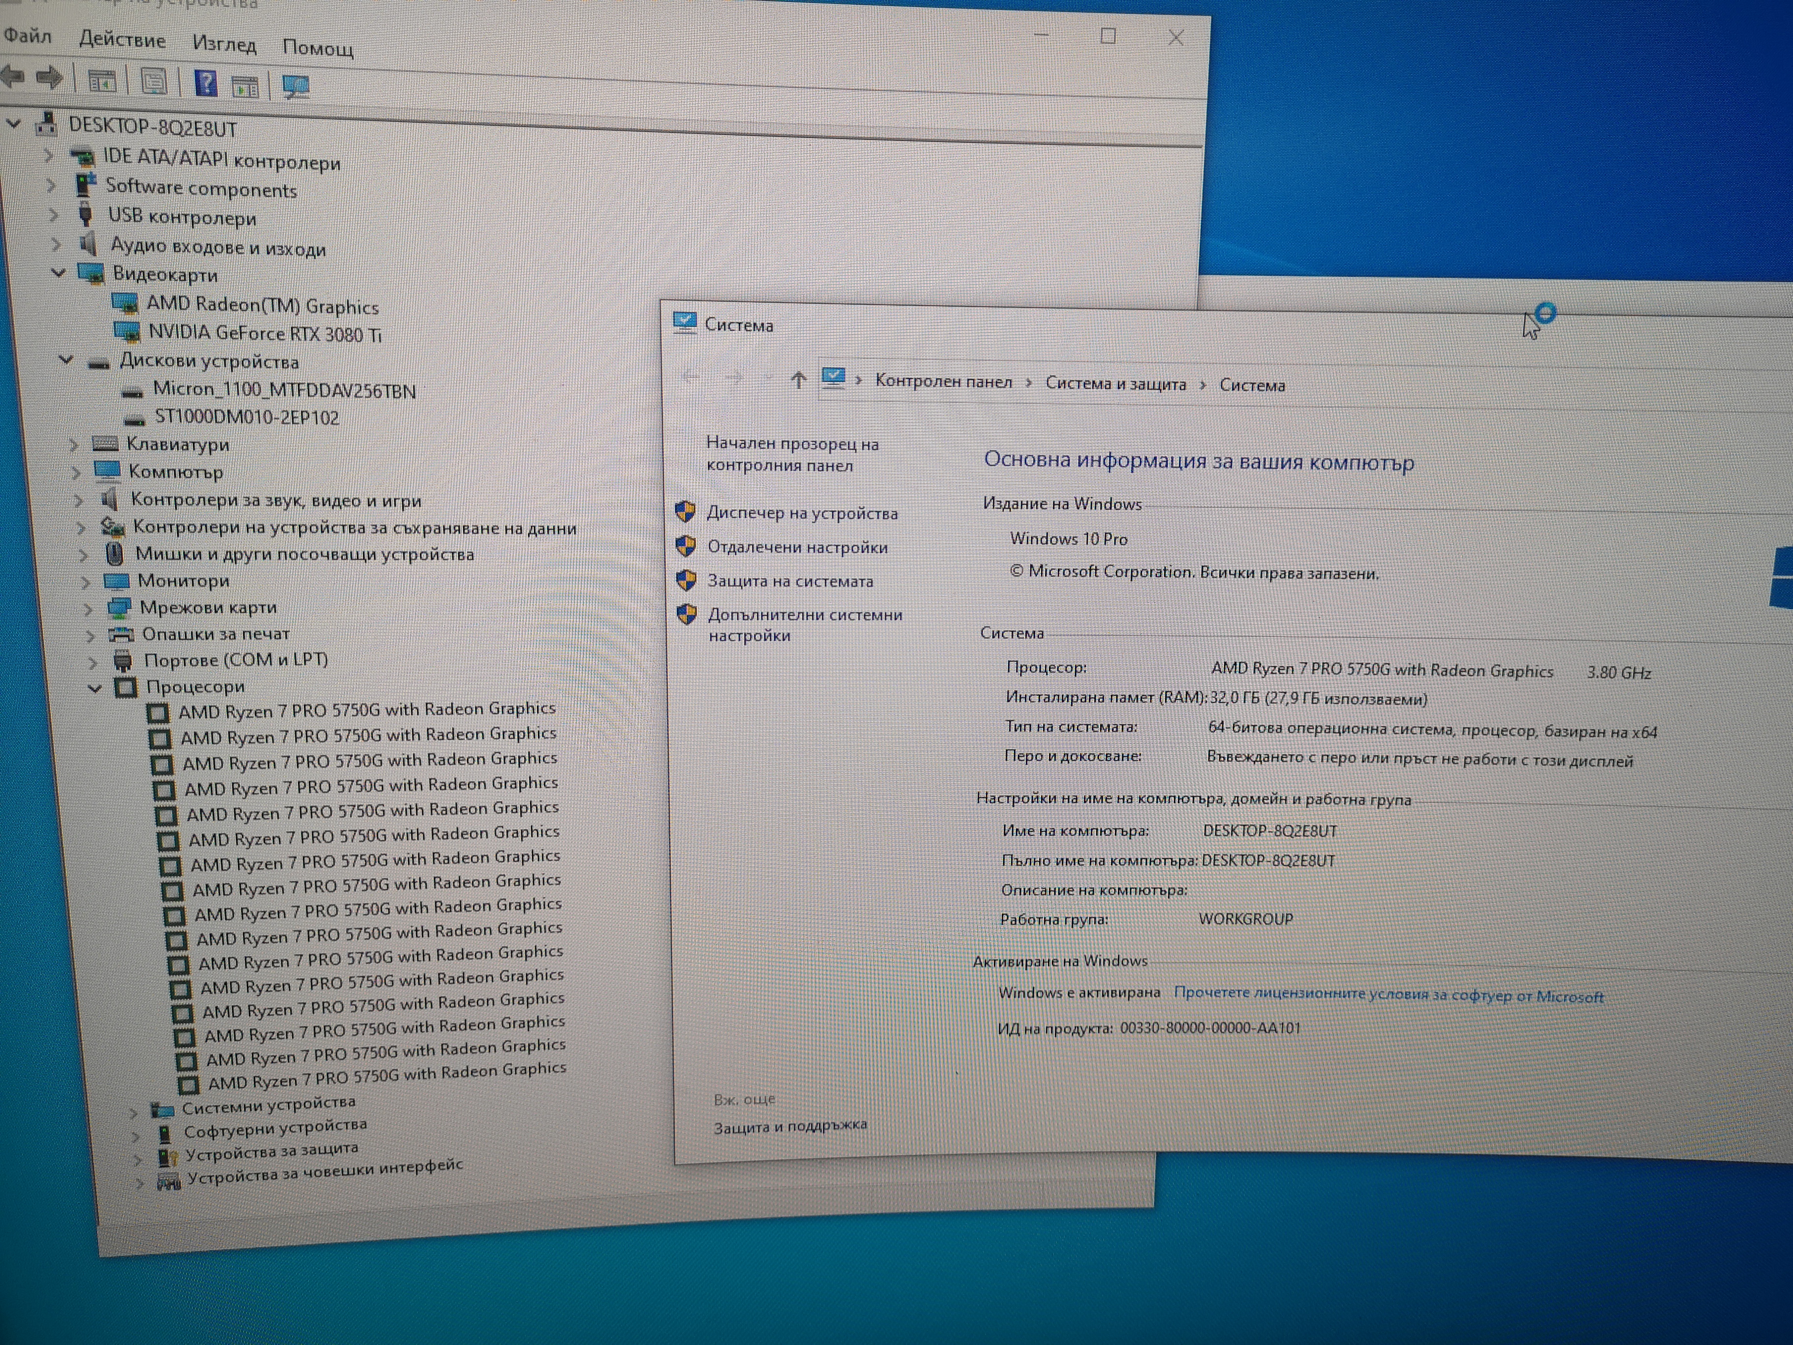Image resolution: width=1793 pixels, height=1345 pixels.
Task: Collapse the Дискови устройства node
Action: coord(66,359)
